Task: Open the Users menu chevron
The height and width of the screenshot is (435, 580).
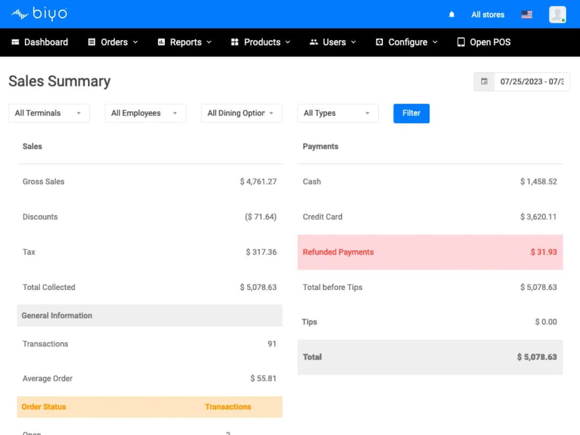Action: coord(353,42)
